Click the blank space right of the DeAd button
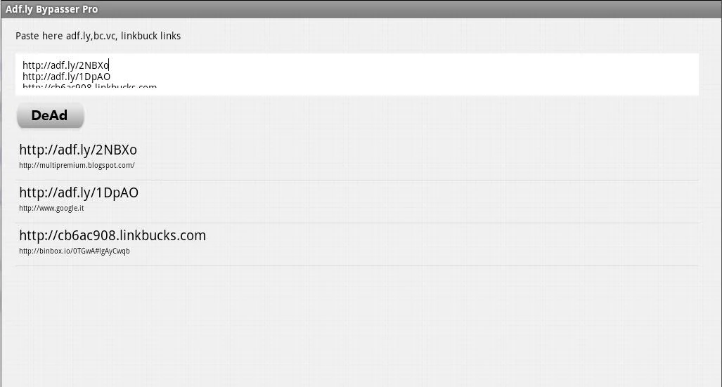The width and height of the screenshot is (722, 387). [x=352, y=116]
